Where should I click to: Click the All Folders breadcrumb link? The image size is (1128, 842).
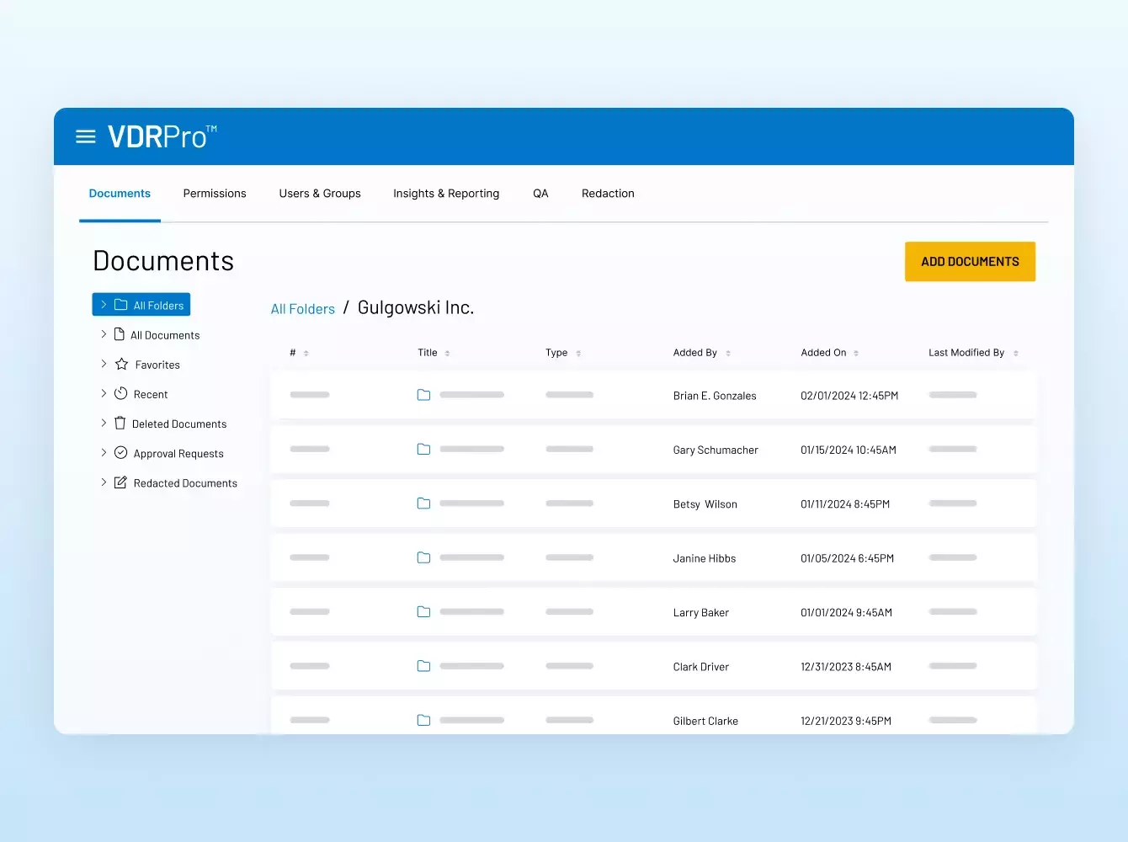(303, 309)
